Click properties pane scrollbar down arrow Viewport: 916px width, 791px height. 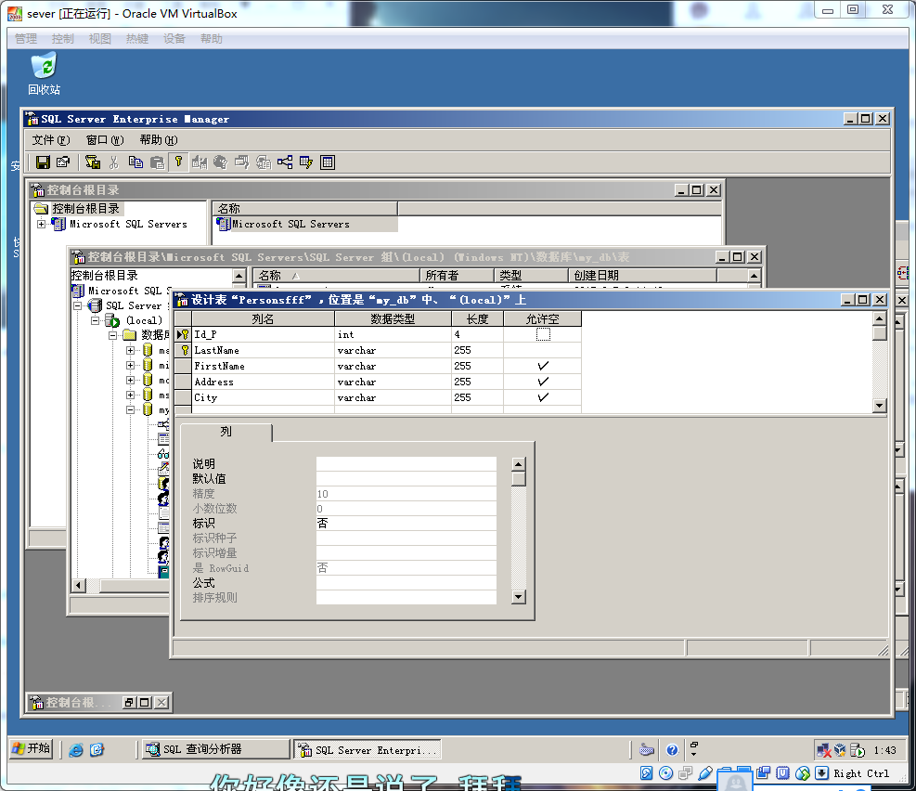(518, 596)
